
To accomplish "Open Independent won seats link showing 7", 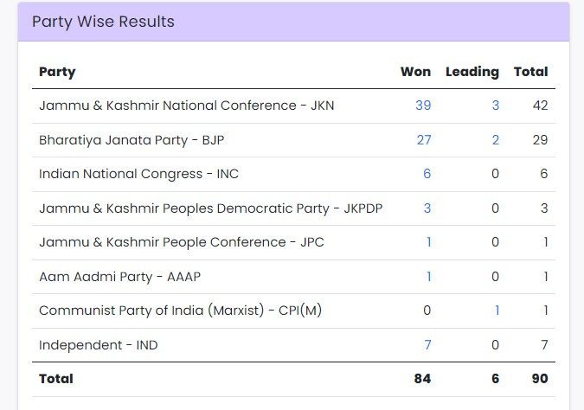I will [x=427, y=345].
